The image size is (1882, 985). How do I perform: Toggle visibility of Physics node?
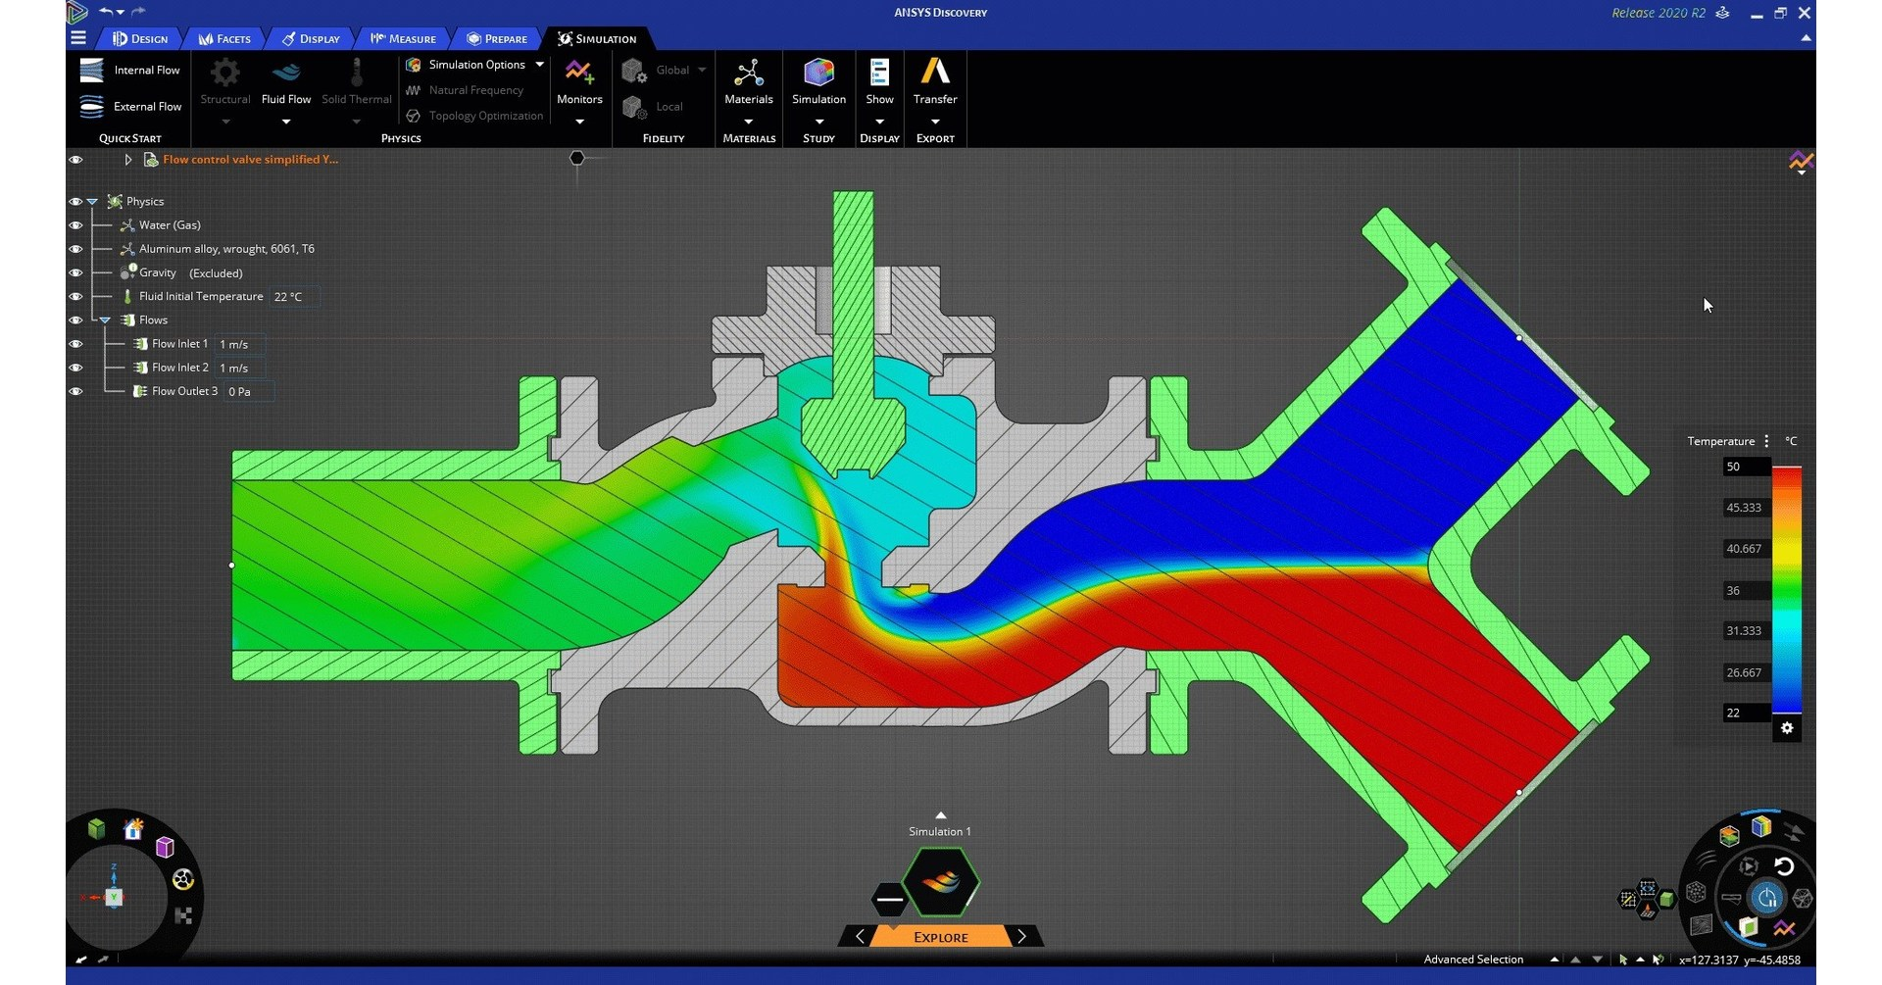[75, 201]
